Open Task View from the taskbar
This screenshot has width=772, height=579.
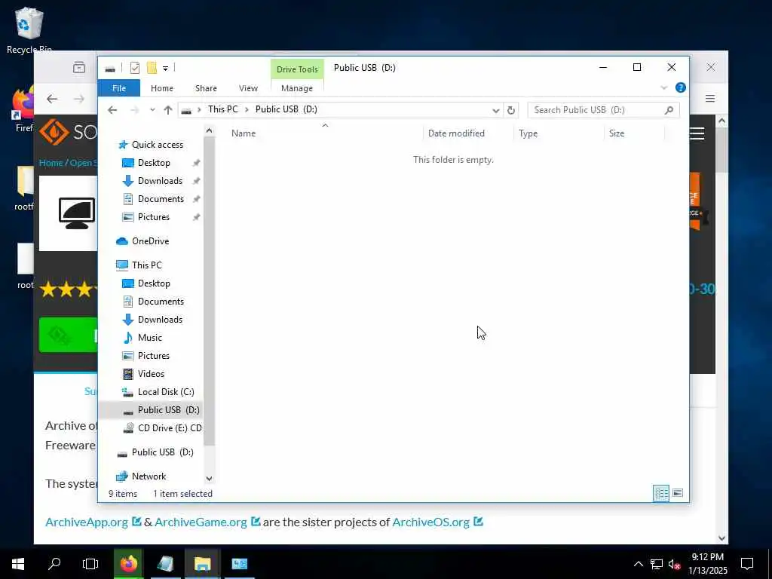tap(90, 564)
